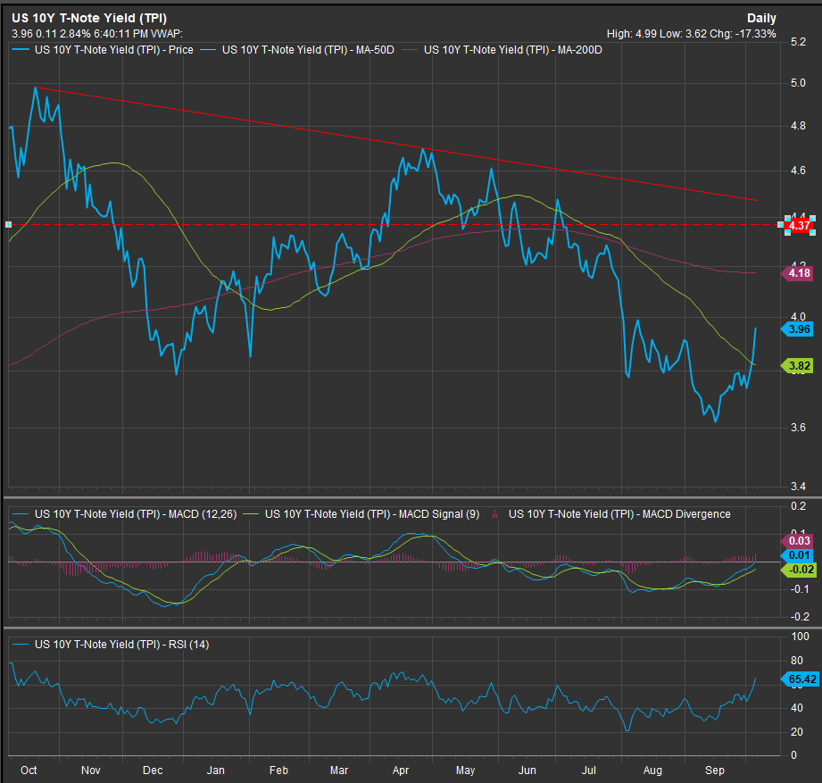Click the Apr label on time axis

(401, 769)
